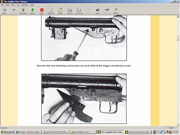Show the Contents list
180x135 pixels.
pos(79,11)
